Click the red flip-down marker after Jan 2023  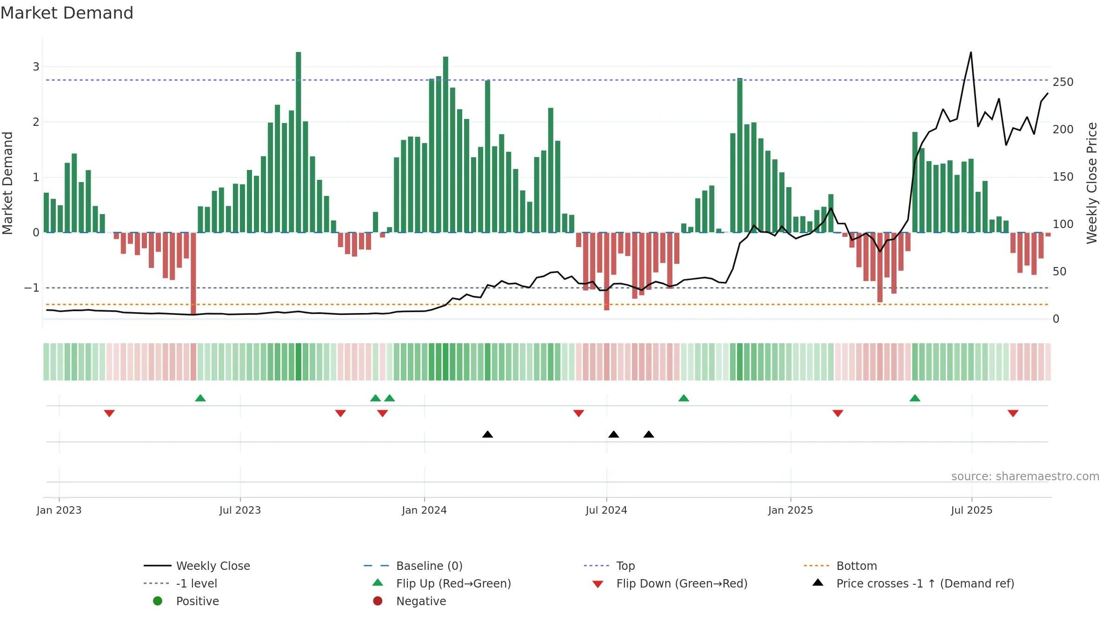[x=109, y=413]
